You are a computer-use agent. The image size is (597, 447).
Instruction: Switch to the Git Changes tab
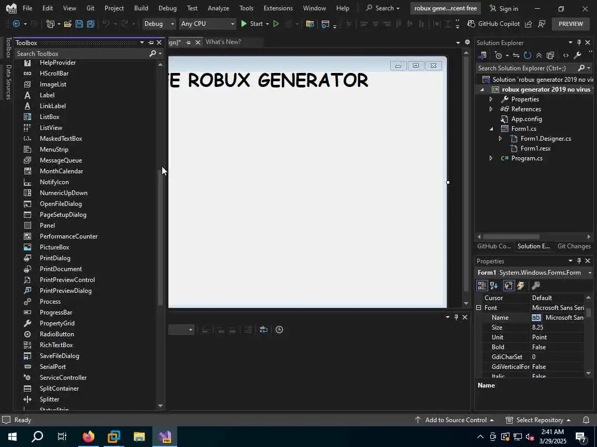pyautogui.click(x=574, y=246)
